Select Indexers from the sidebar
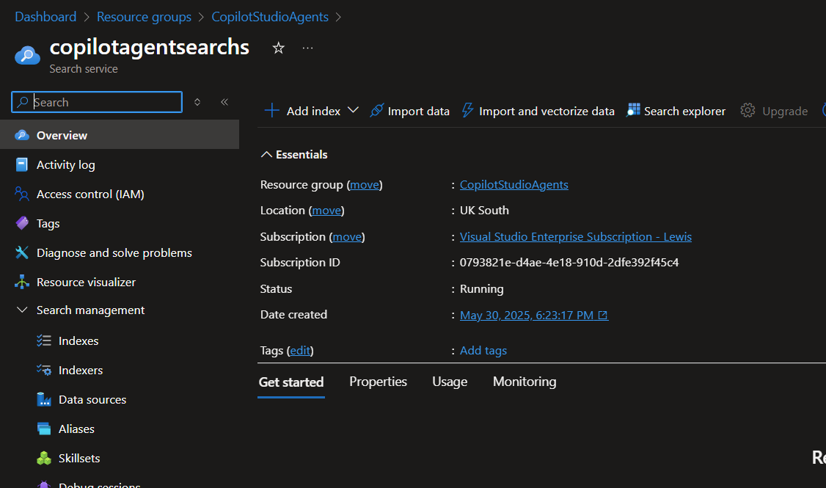The width and height of the screenshot is (826, 488). [80, 370]
